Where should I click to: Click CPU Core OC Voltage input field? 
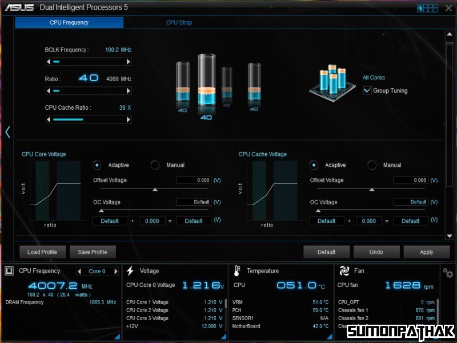coord(194,202)
